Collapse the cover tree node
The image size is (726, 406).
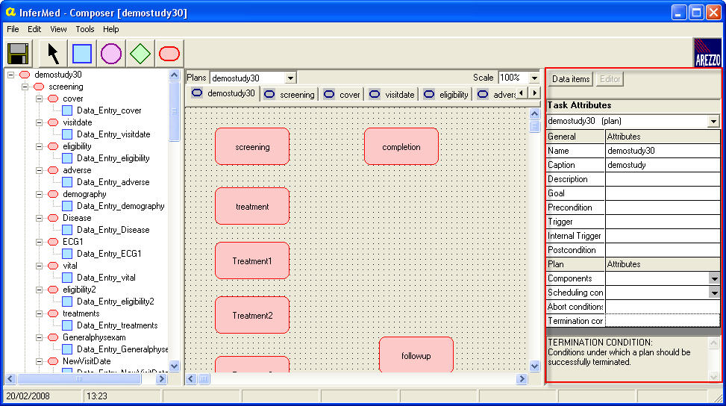tap(40, 99)
